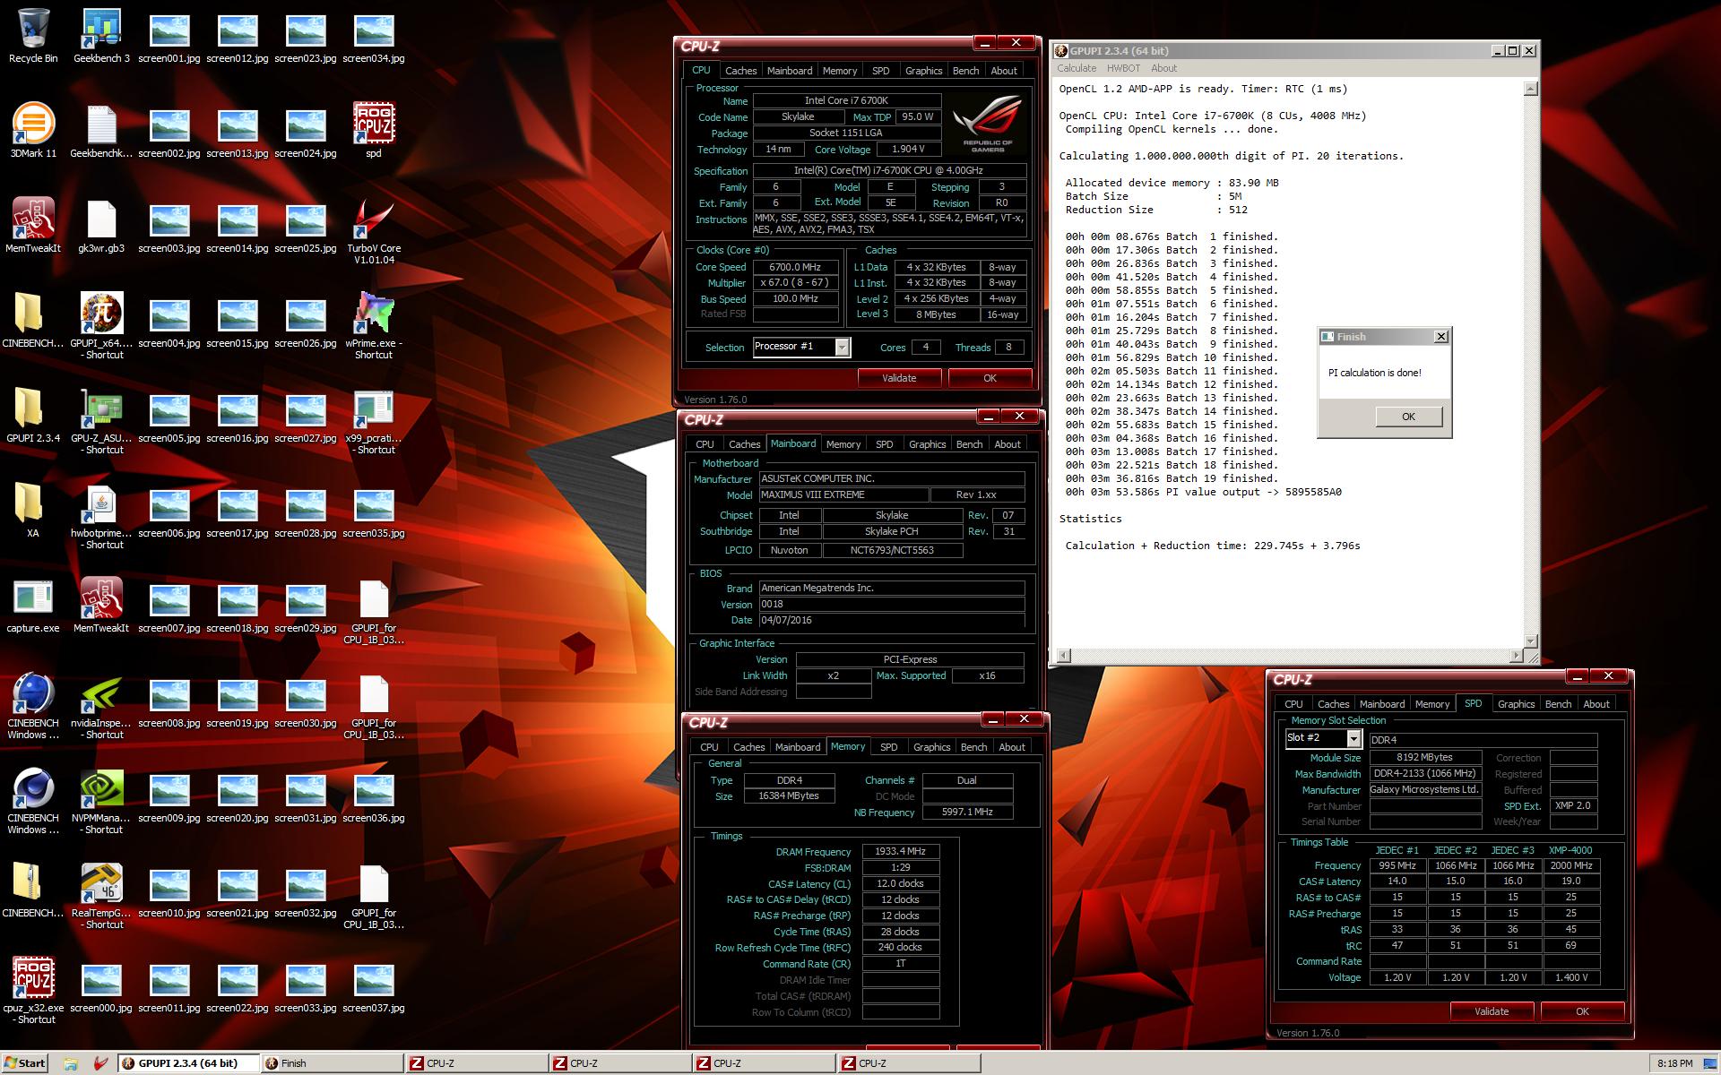Click OK in the Finish dialog
Image resolution: width=1721 pixels, height=1075 pixels.
[x=1408, y=417]
